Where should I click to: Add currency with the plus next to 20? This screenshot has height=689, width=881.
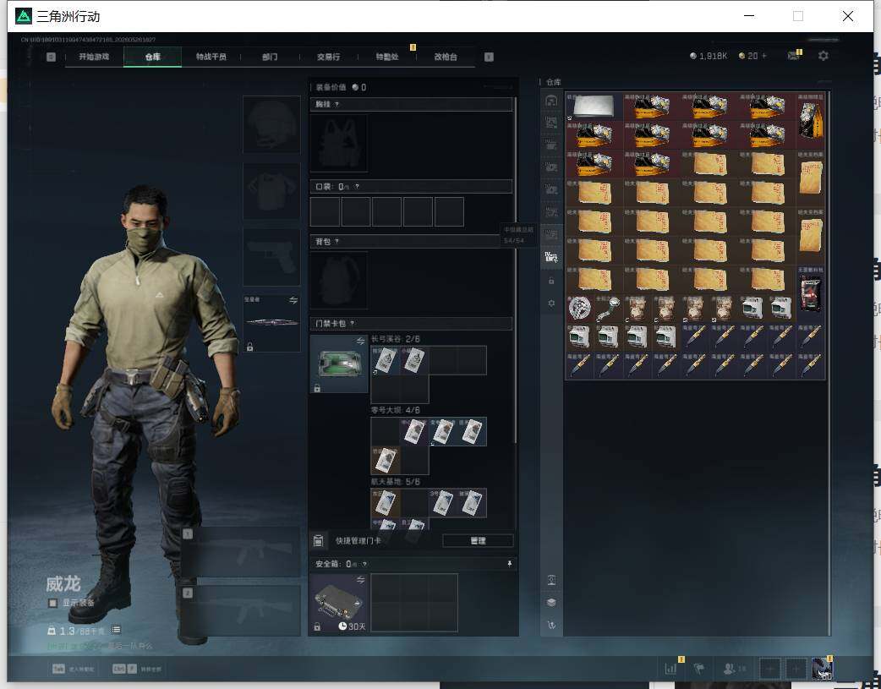764,56
